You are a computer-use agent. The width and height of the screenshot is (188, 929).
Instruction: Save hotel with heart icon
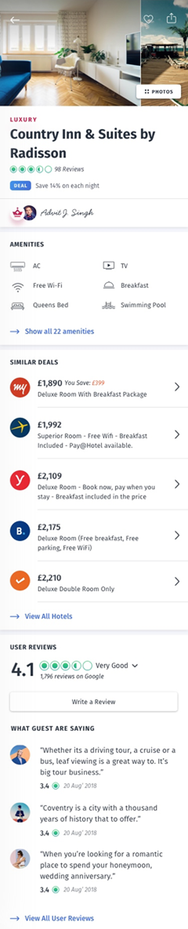(148, 19)
